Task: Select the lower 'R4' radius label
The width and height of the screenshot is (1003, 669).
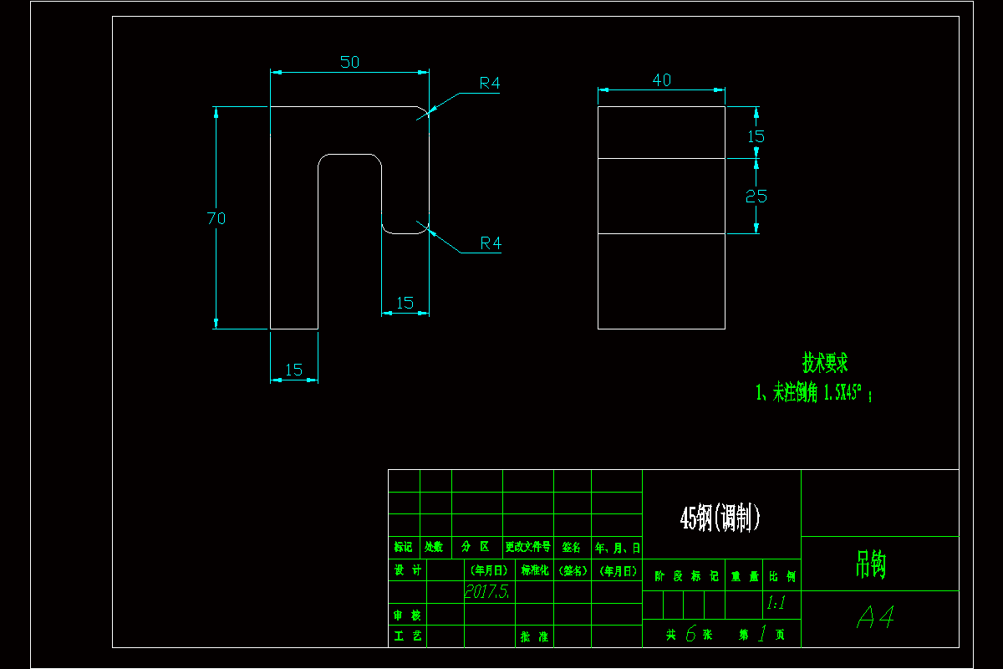Action: 491,243
